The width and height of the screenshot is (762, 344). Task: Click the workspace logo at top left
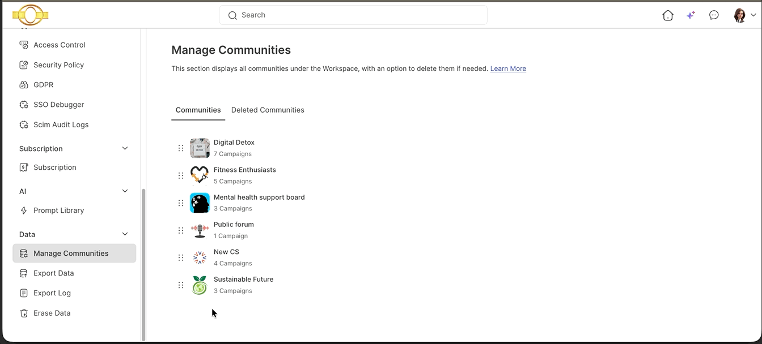[x=31, y=15]
